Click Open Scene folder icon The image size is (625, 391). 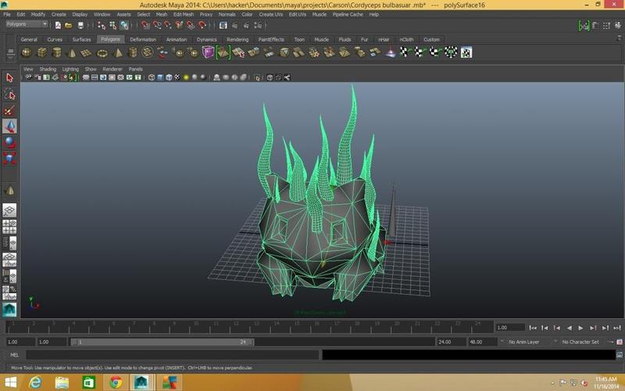69,26
